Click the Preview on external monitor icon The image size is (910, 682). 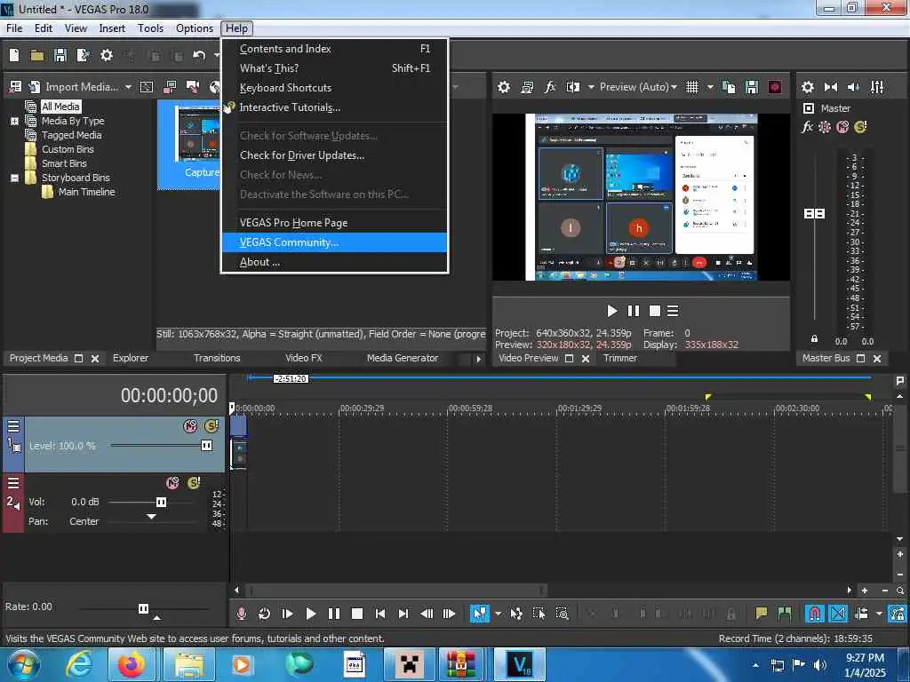pyautogui.click(x=527, y=87)
